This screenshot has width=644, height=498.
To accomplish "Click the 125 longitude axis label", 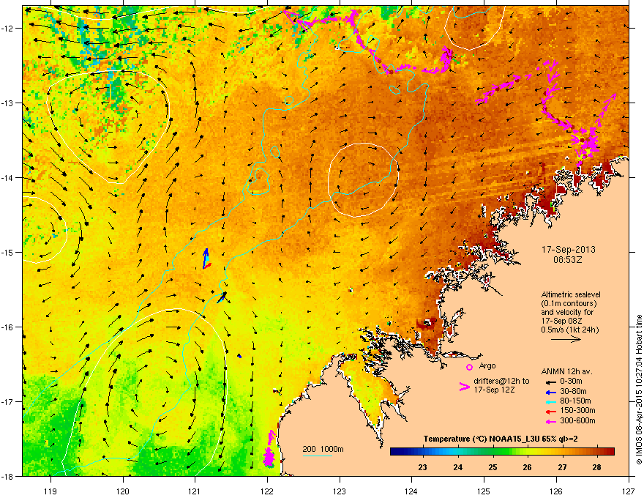I will 484,491.
